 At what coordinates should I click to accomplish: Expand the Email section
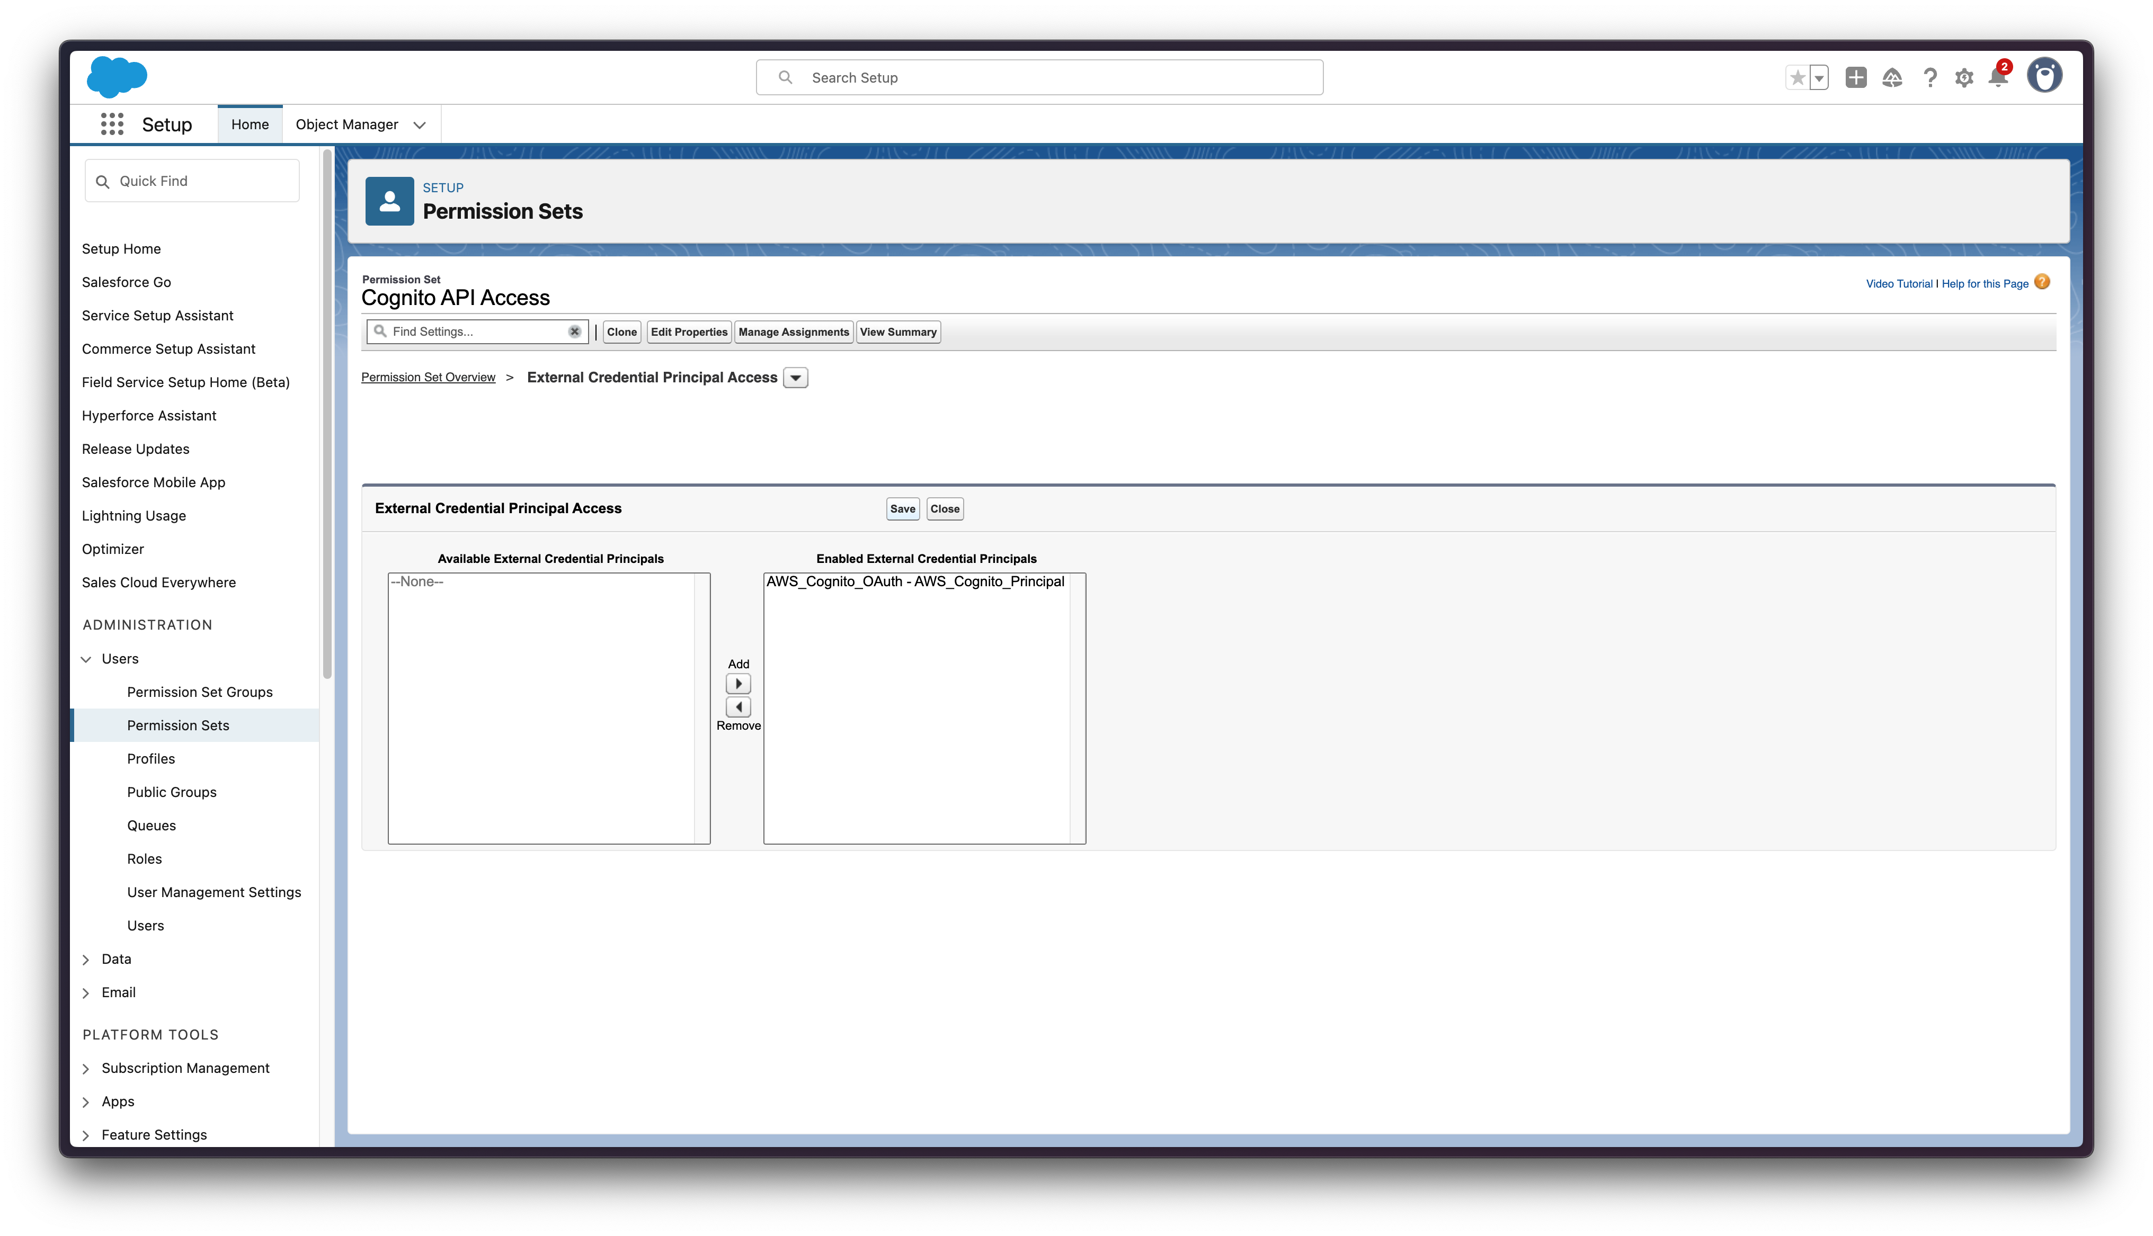(x=86, y=993)
